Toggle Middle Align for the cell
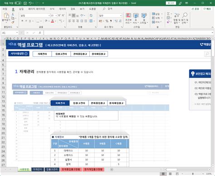Image resolution: width=215 pixels, height=176 pixels. 73,15
